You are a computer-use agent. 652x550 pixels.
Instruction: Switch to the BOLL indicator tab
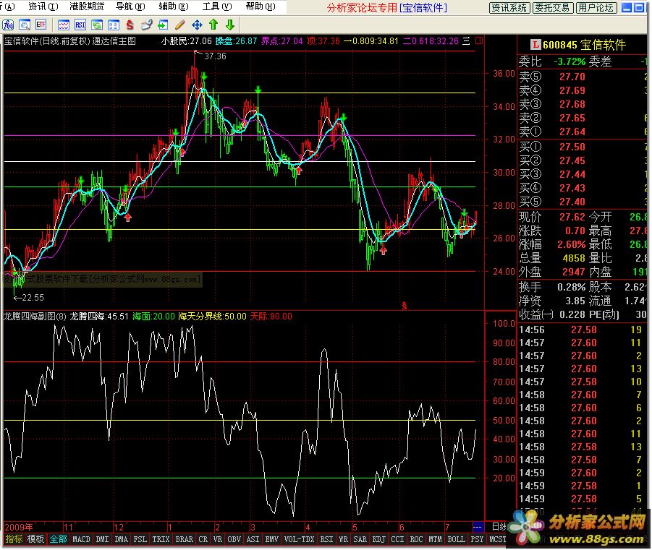456,539
